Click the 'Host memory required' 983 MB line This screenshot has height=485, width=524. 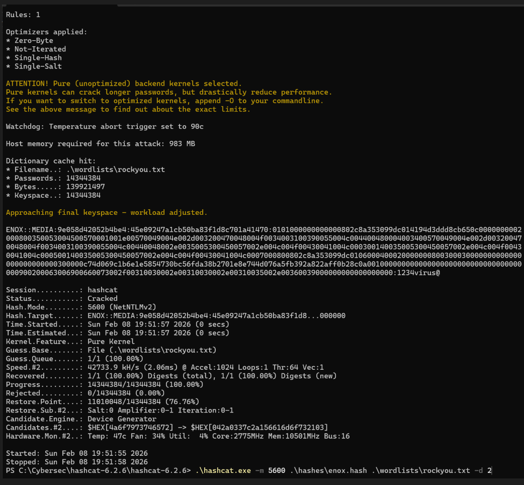pos(101,144)
